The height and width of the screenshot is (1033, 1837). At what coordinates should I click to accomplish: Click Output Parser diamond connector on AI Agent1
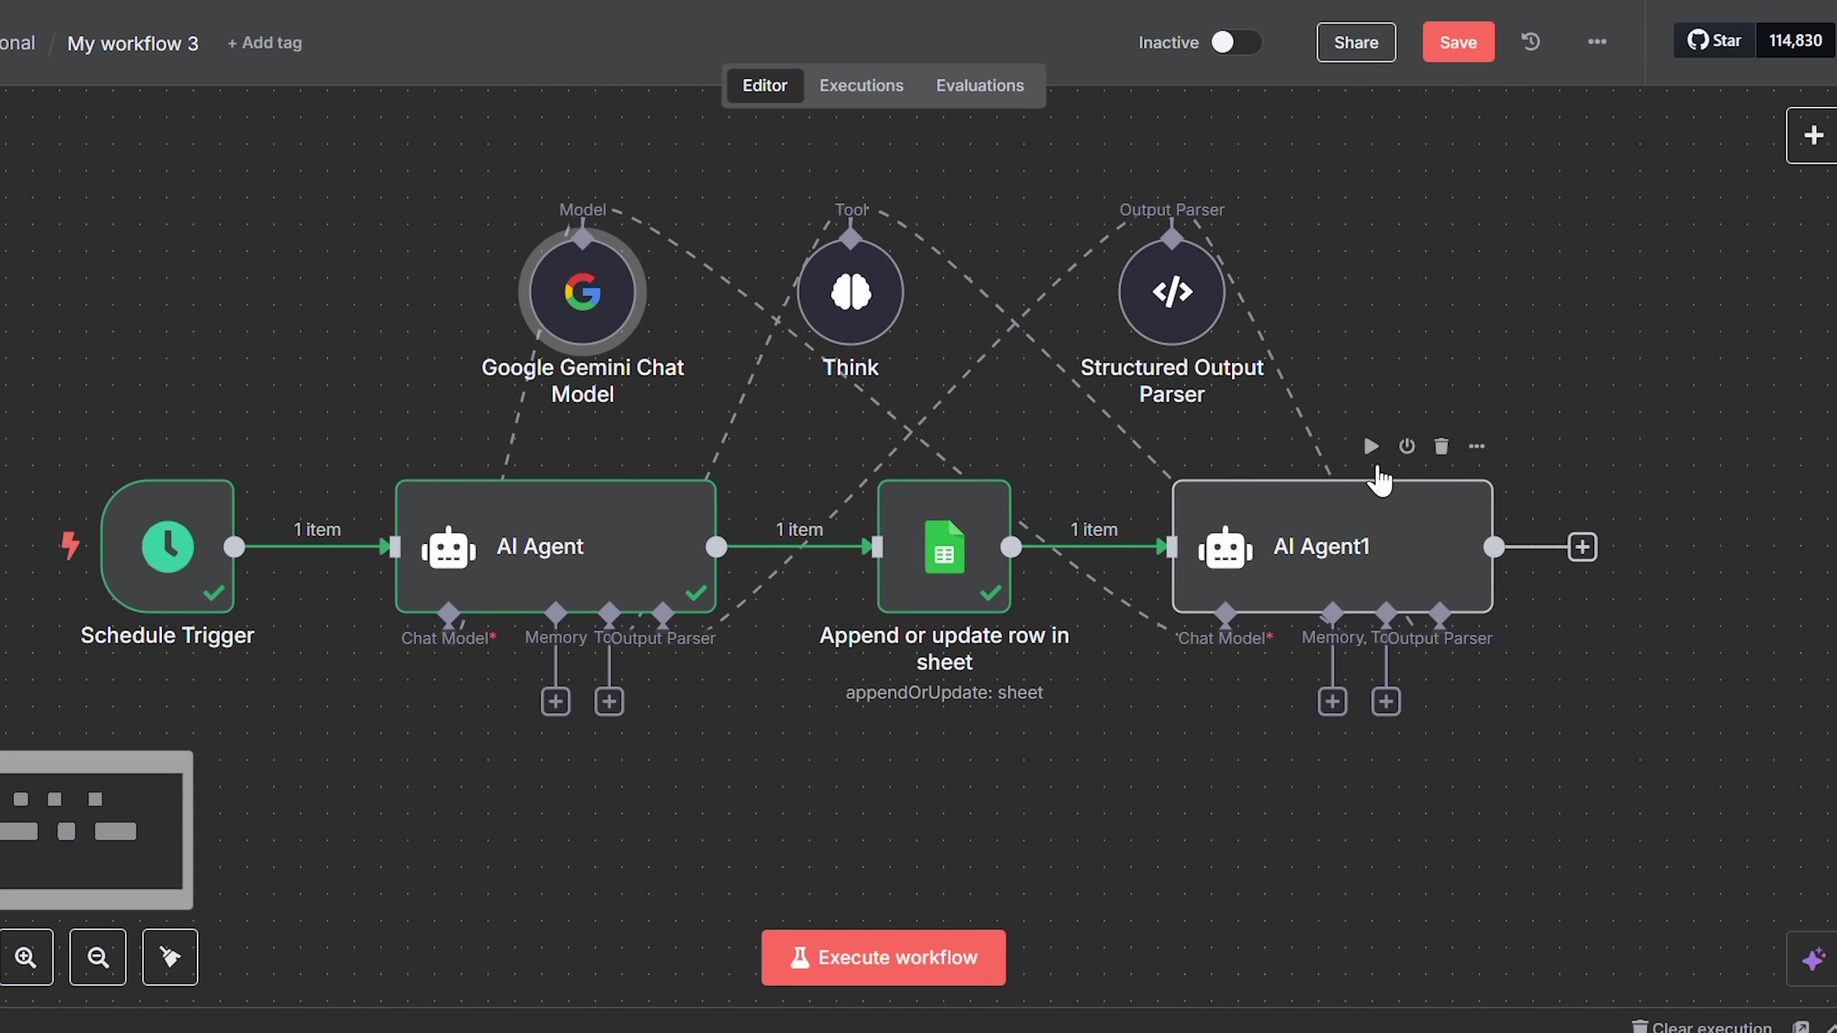1439,612
